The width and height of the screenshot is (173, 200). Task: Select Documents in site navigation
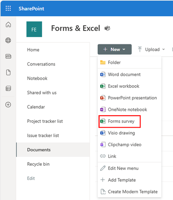[53, 150]
